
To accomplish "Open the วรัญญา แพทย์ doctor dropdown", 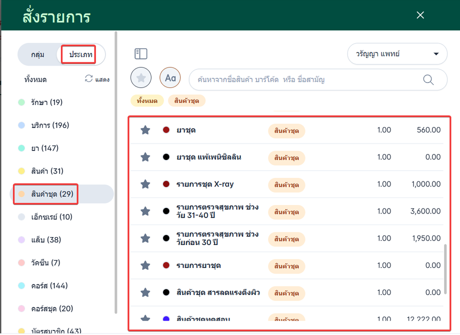I will pos(397,54).
